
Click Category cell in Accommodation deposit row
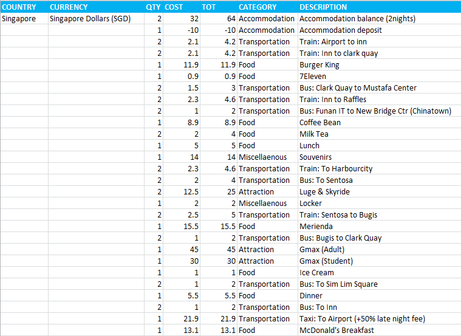(x=267, y=30)
